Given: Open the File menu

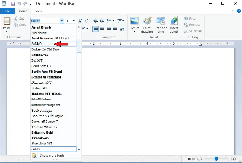Looking at the screenshot, I should click(x=8, y=11).
